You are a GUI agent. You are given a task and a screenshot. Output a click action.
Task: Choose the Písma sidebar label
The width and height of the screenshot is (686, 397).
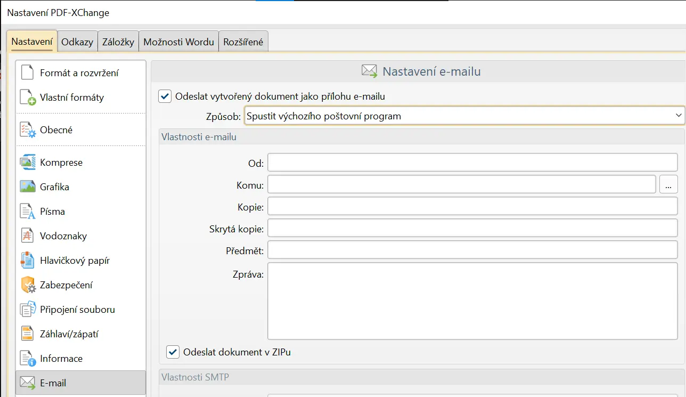(x=52, y=212)
